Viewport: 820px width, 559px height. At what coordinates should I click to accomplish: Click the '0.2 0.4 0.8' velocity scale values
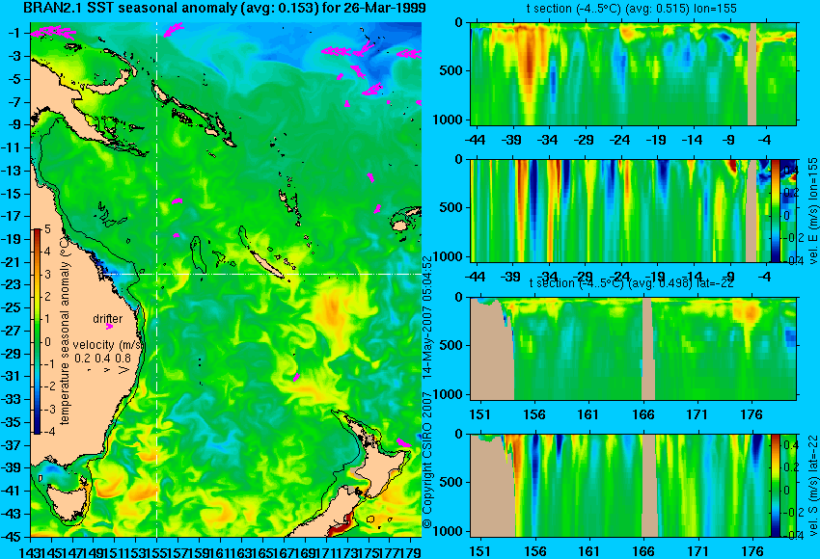click(102, 359)
